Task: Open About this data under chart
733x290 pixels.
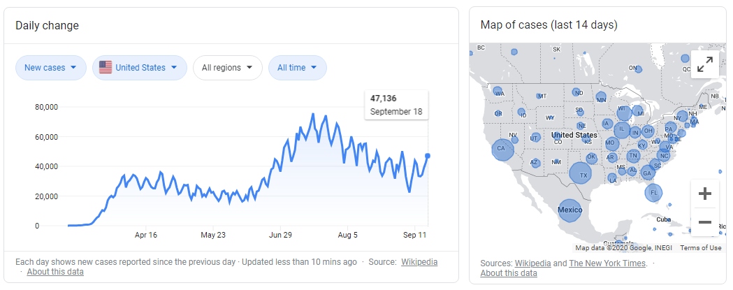Action: tap(55, 272)
